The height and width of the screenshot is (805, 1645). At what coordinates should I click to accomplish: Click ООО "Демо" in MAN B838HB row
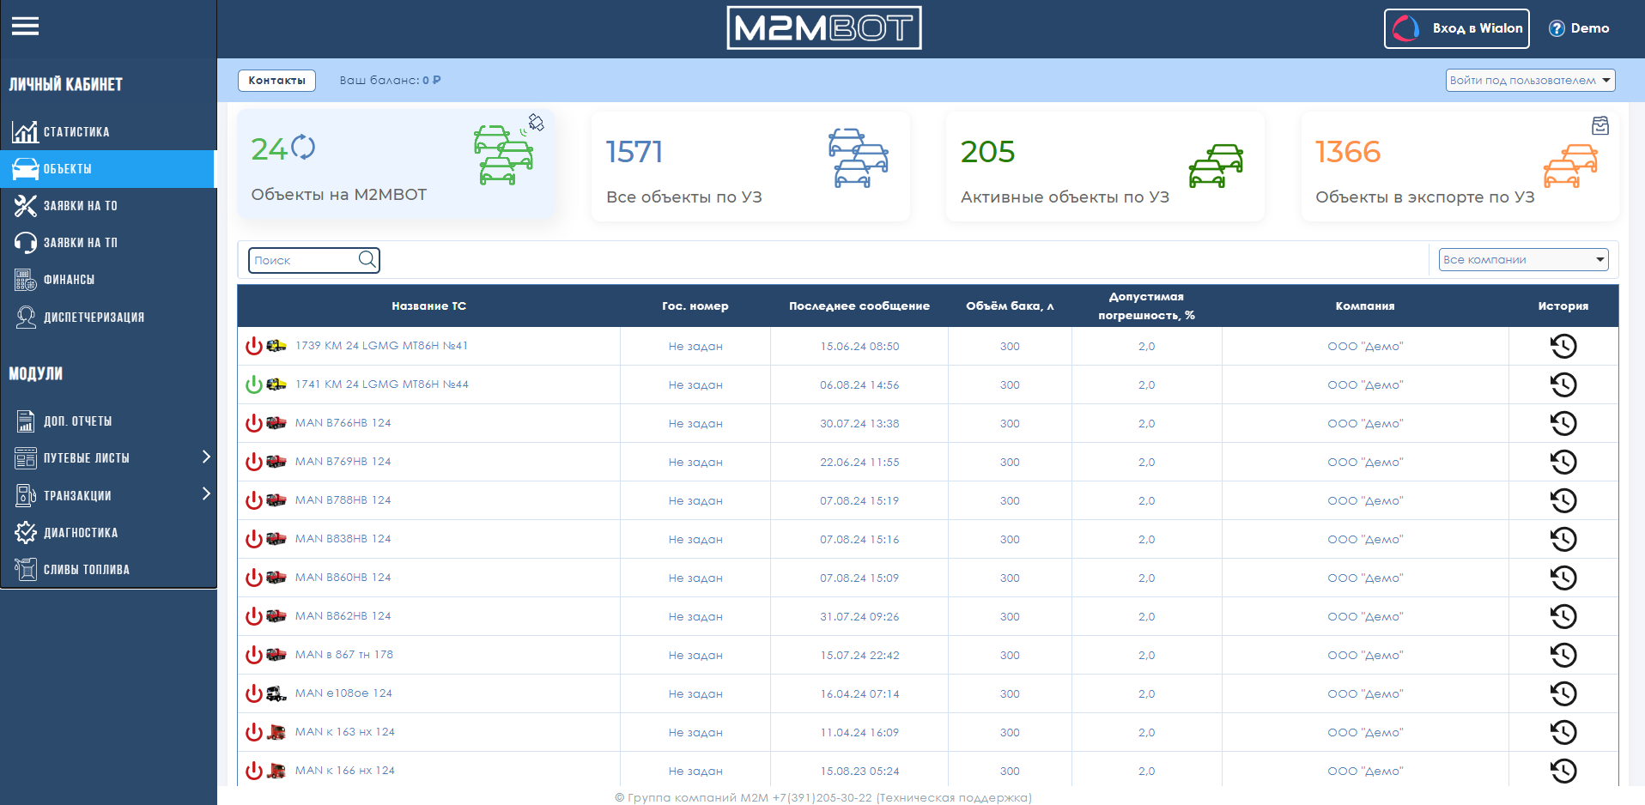1365,539
